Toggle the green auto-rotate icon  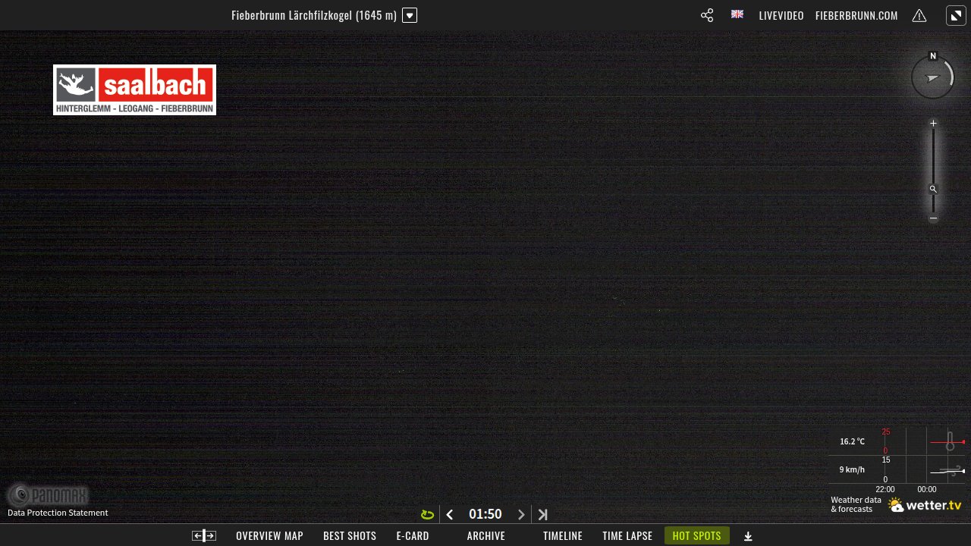click(x=427, y=515)
